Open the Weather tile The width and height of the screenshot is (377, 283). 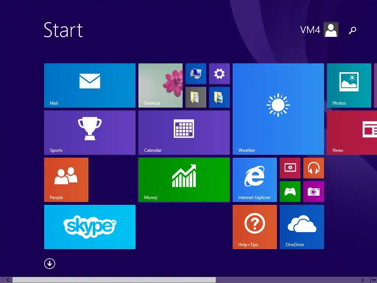(x=278, y=109)
